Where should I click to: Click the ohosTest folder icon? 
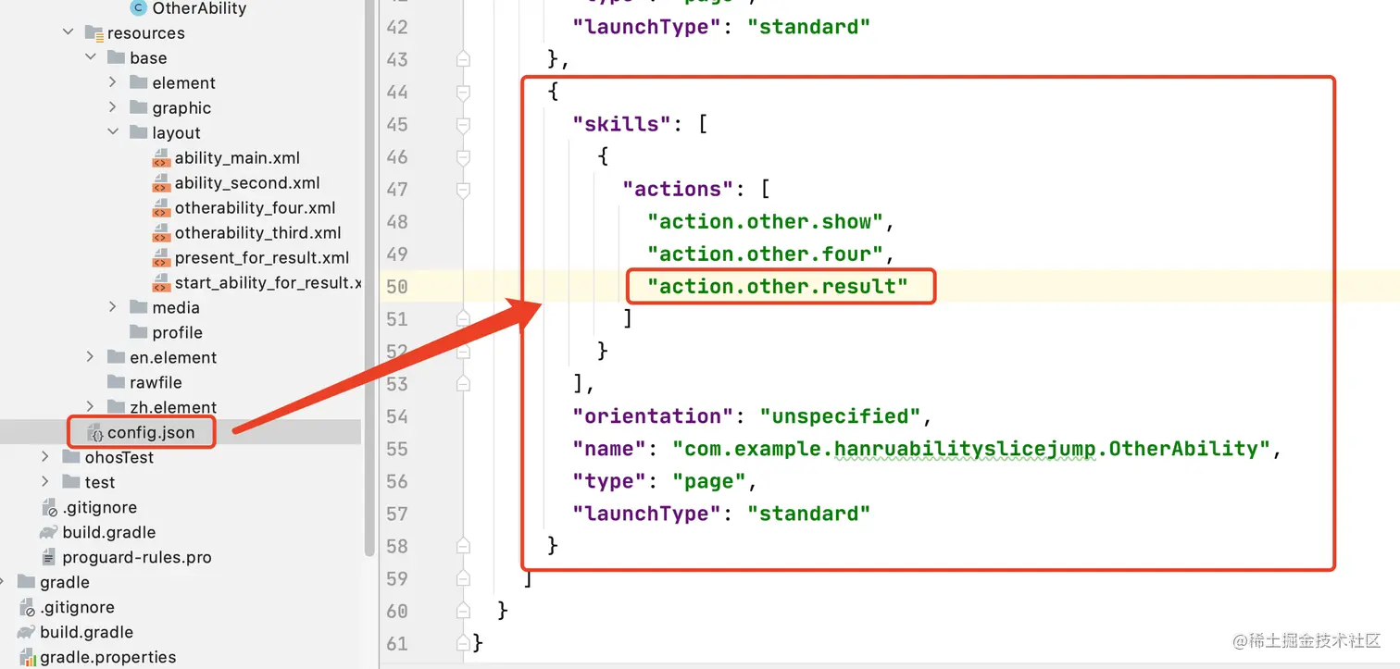71,457
